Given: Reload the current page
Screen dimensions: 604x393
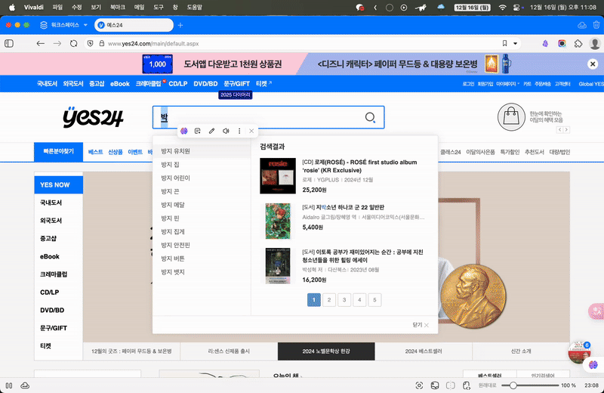Looking at the screenshot, I should [73, 44].
